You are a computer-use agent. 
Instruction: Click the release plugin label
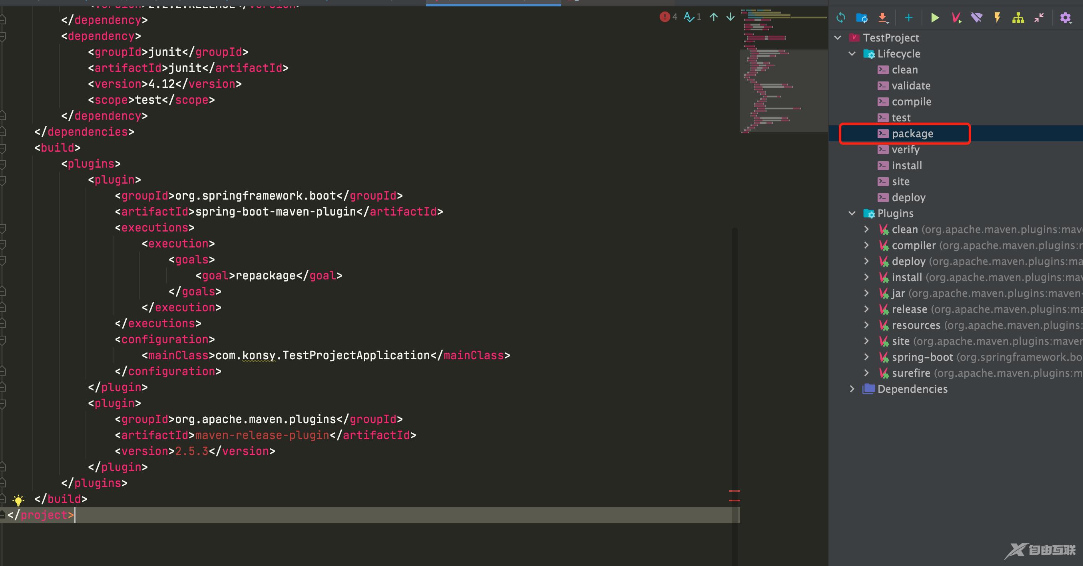tap(910, 309)
